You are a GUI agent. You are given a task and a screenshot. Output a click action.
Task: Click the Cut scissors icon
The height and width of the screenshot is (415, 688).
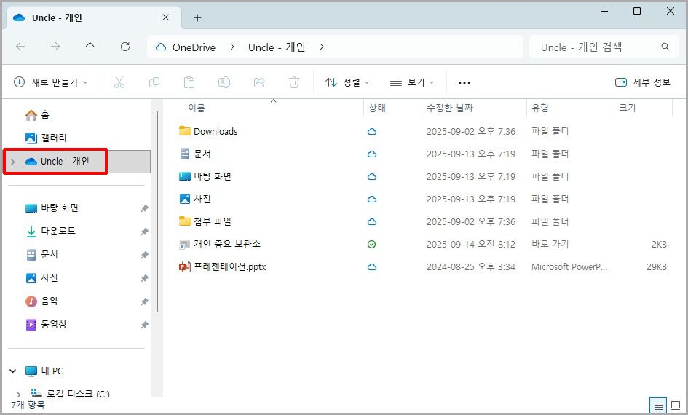pyautogui.click(x=119, y=82)
